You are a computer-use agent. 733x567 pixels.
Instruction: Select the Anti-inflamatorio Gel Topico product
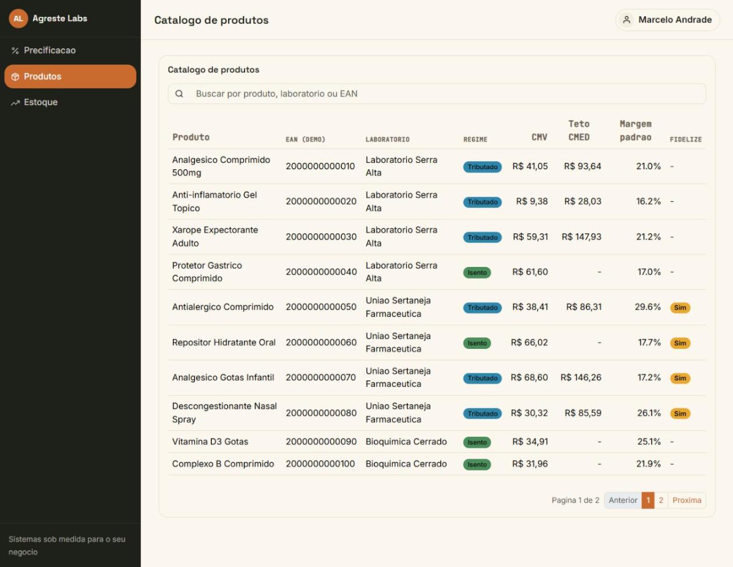tap(214, 202)
